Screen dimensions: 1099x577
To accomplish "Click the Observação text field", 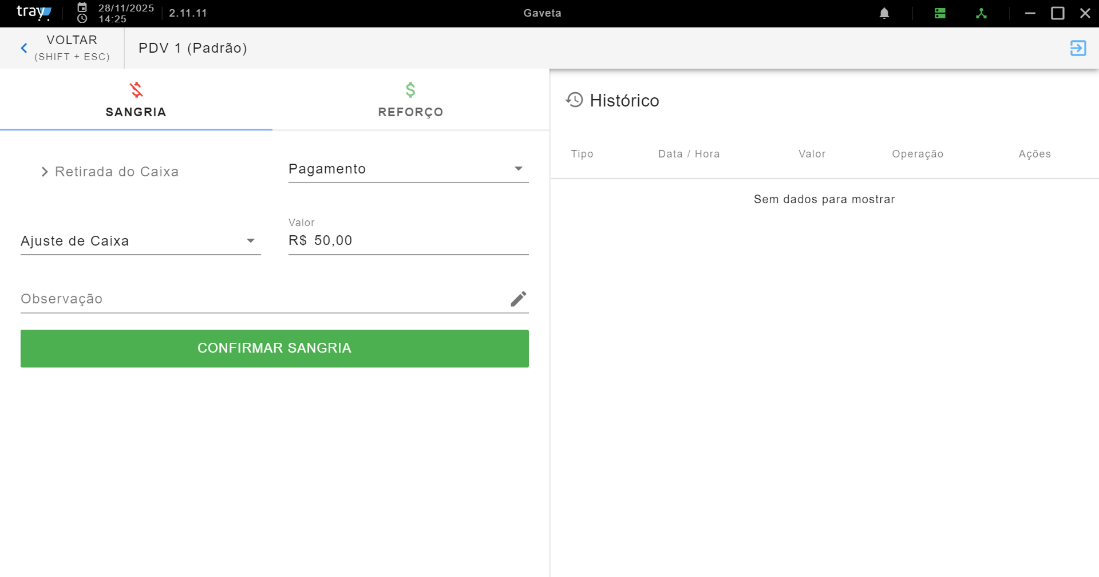I will click(x=263, y=299).
